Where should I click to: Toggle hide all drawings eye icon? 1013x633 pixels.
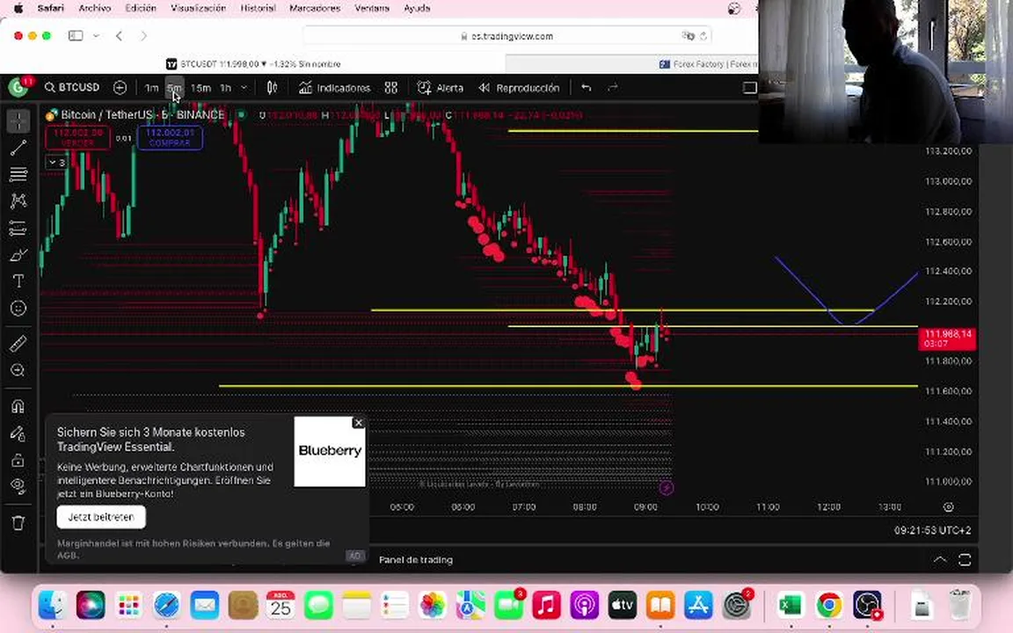tap(18, 485)
